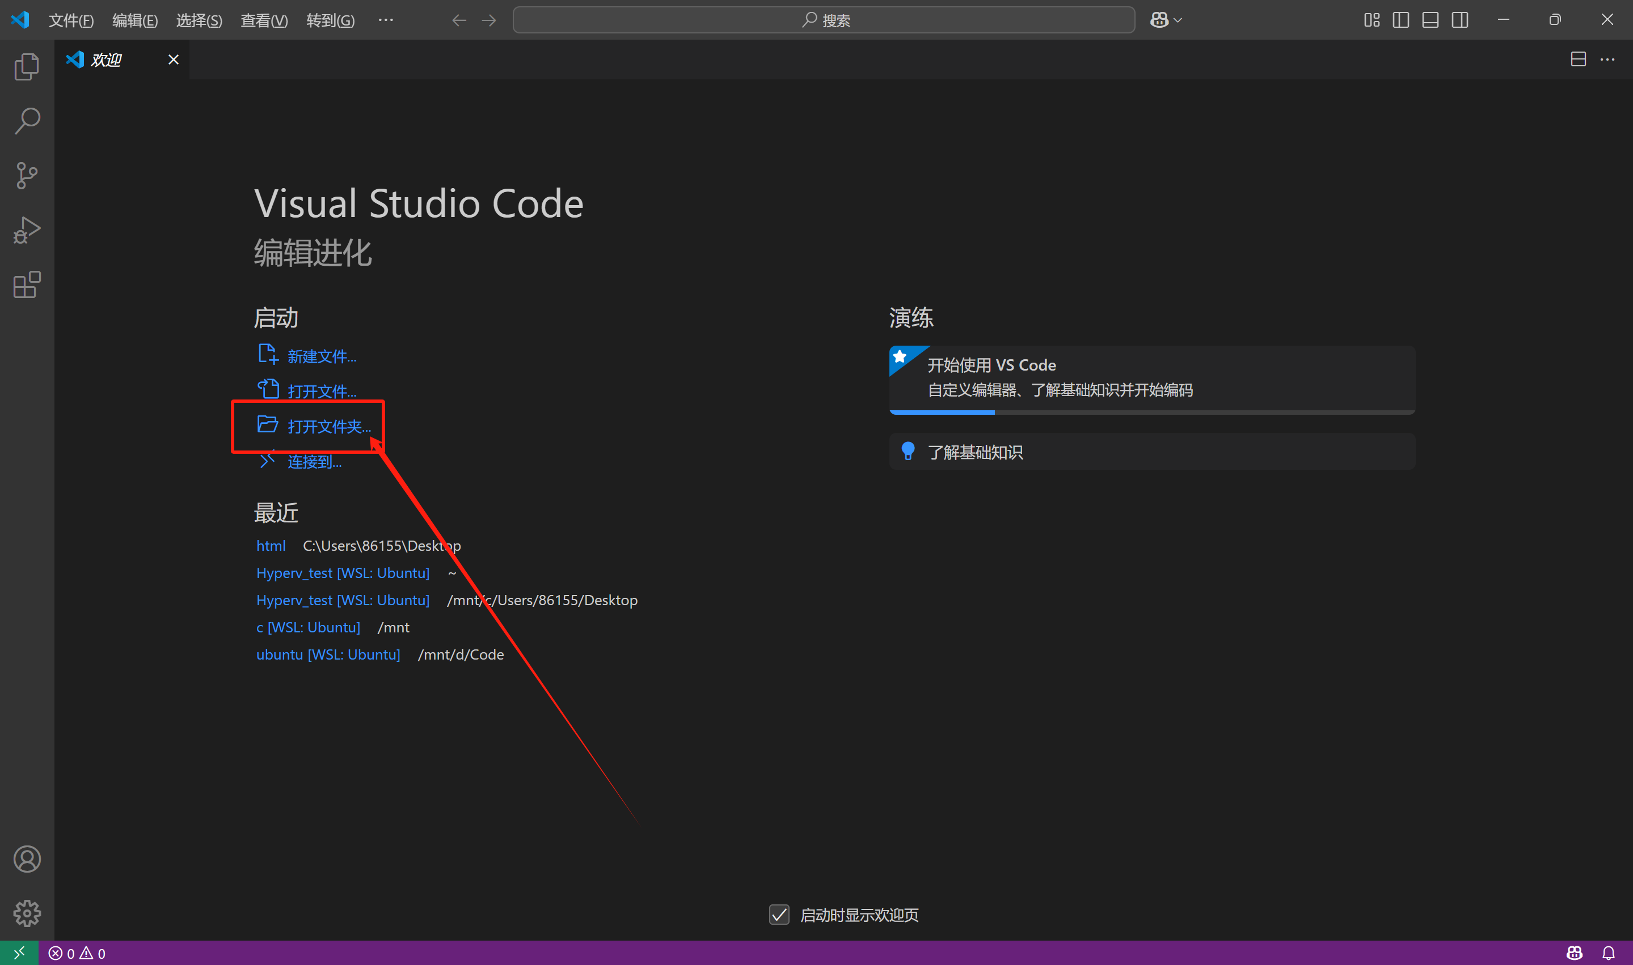Open the editor more actions ellipsis menu
Image resolution: width=1633 pixels, height=965 pixels.
click(1607, 60)
